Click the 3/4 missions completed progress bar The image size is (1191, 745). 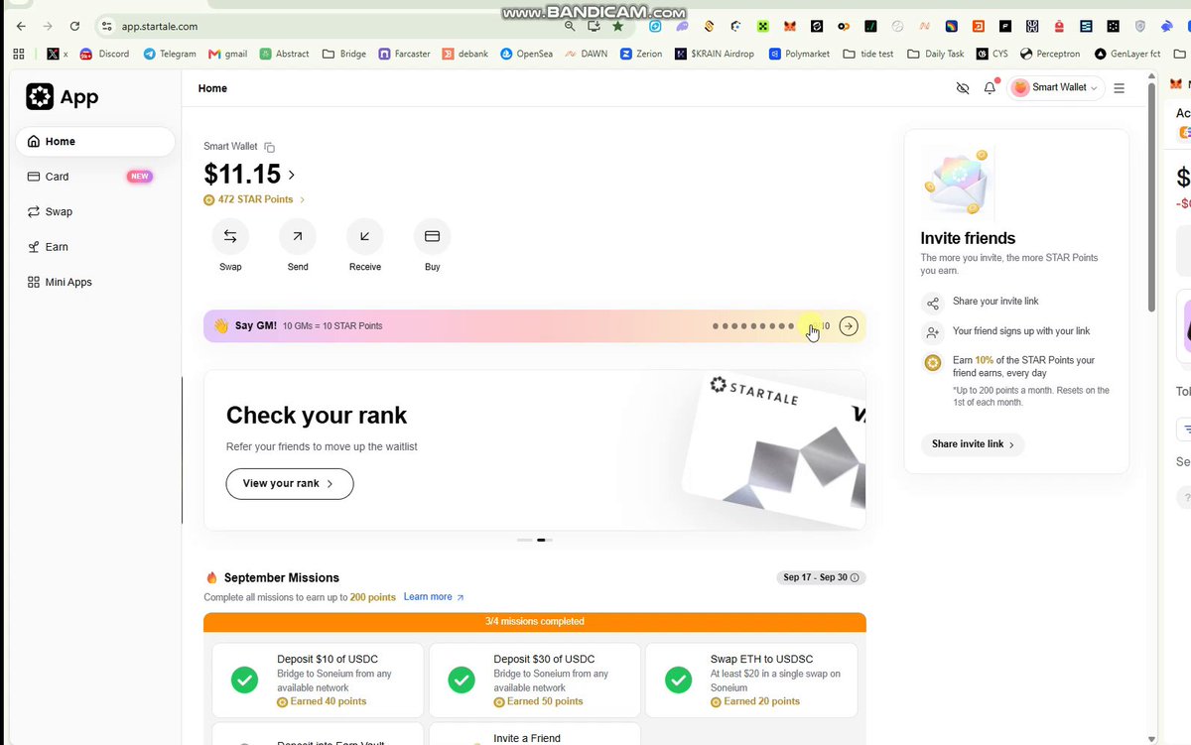535,622
